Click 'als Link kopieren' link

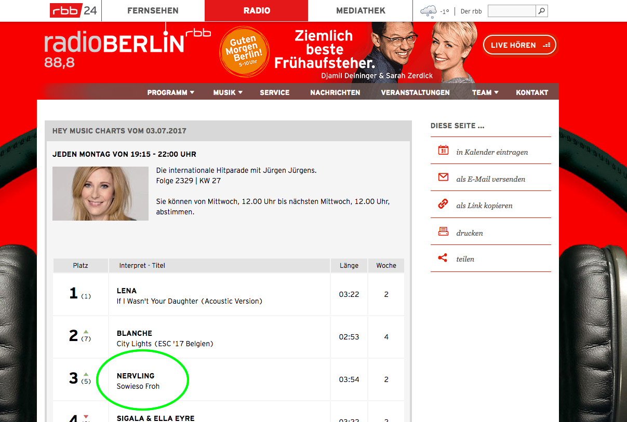(484, 206)
